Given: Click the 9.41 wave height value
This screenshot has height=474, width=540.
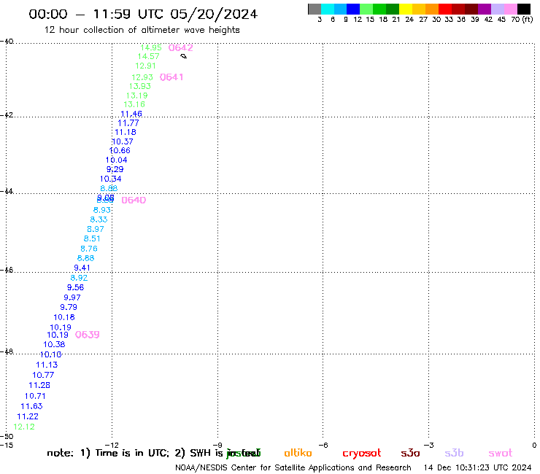Looking at the screenshot, I should point(82,268).
